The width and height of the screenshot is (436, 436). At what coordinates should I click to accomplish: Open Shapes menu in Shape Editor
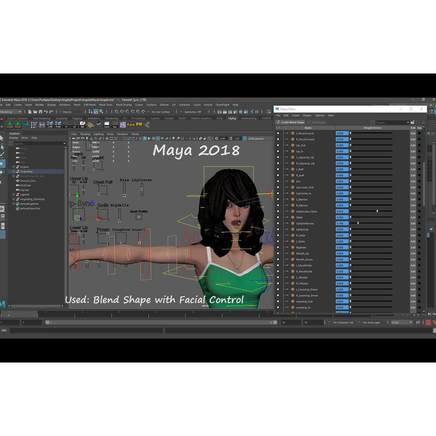click(307, 115)
